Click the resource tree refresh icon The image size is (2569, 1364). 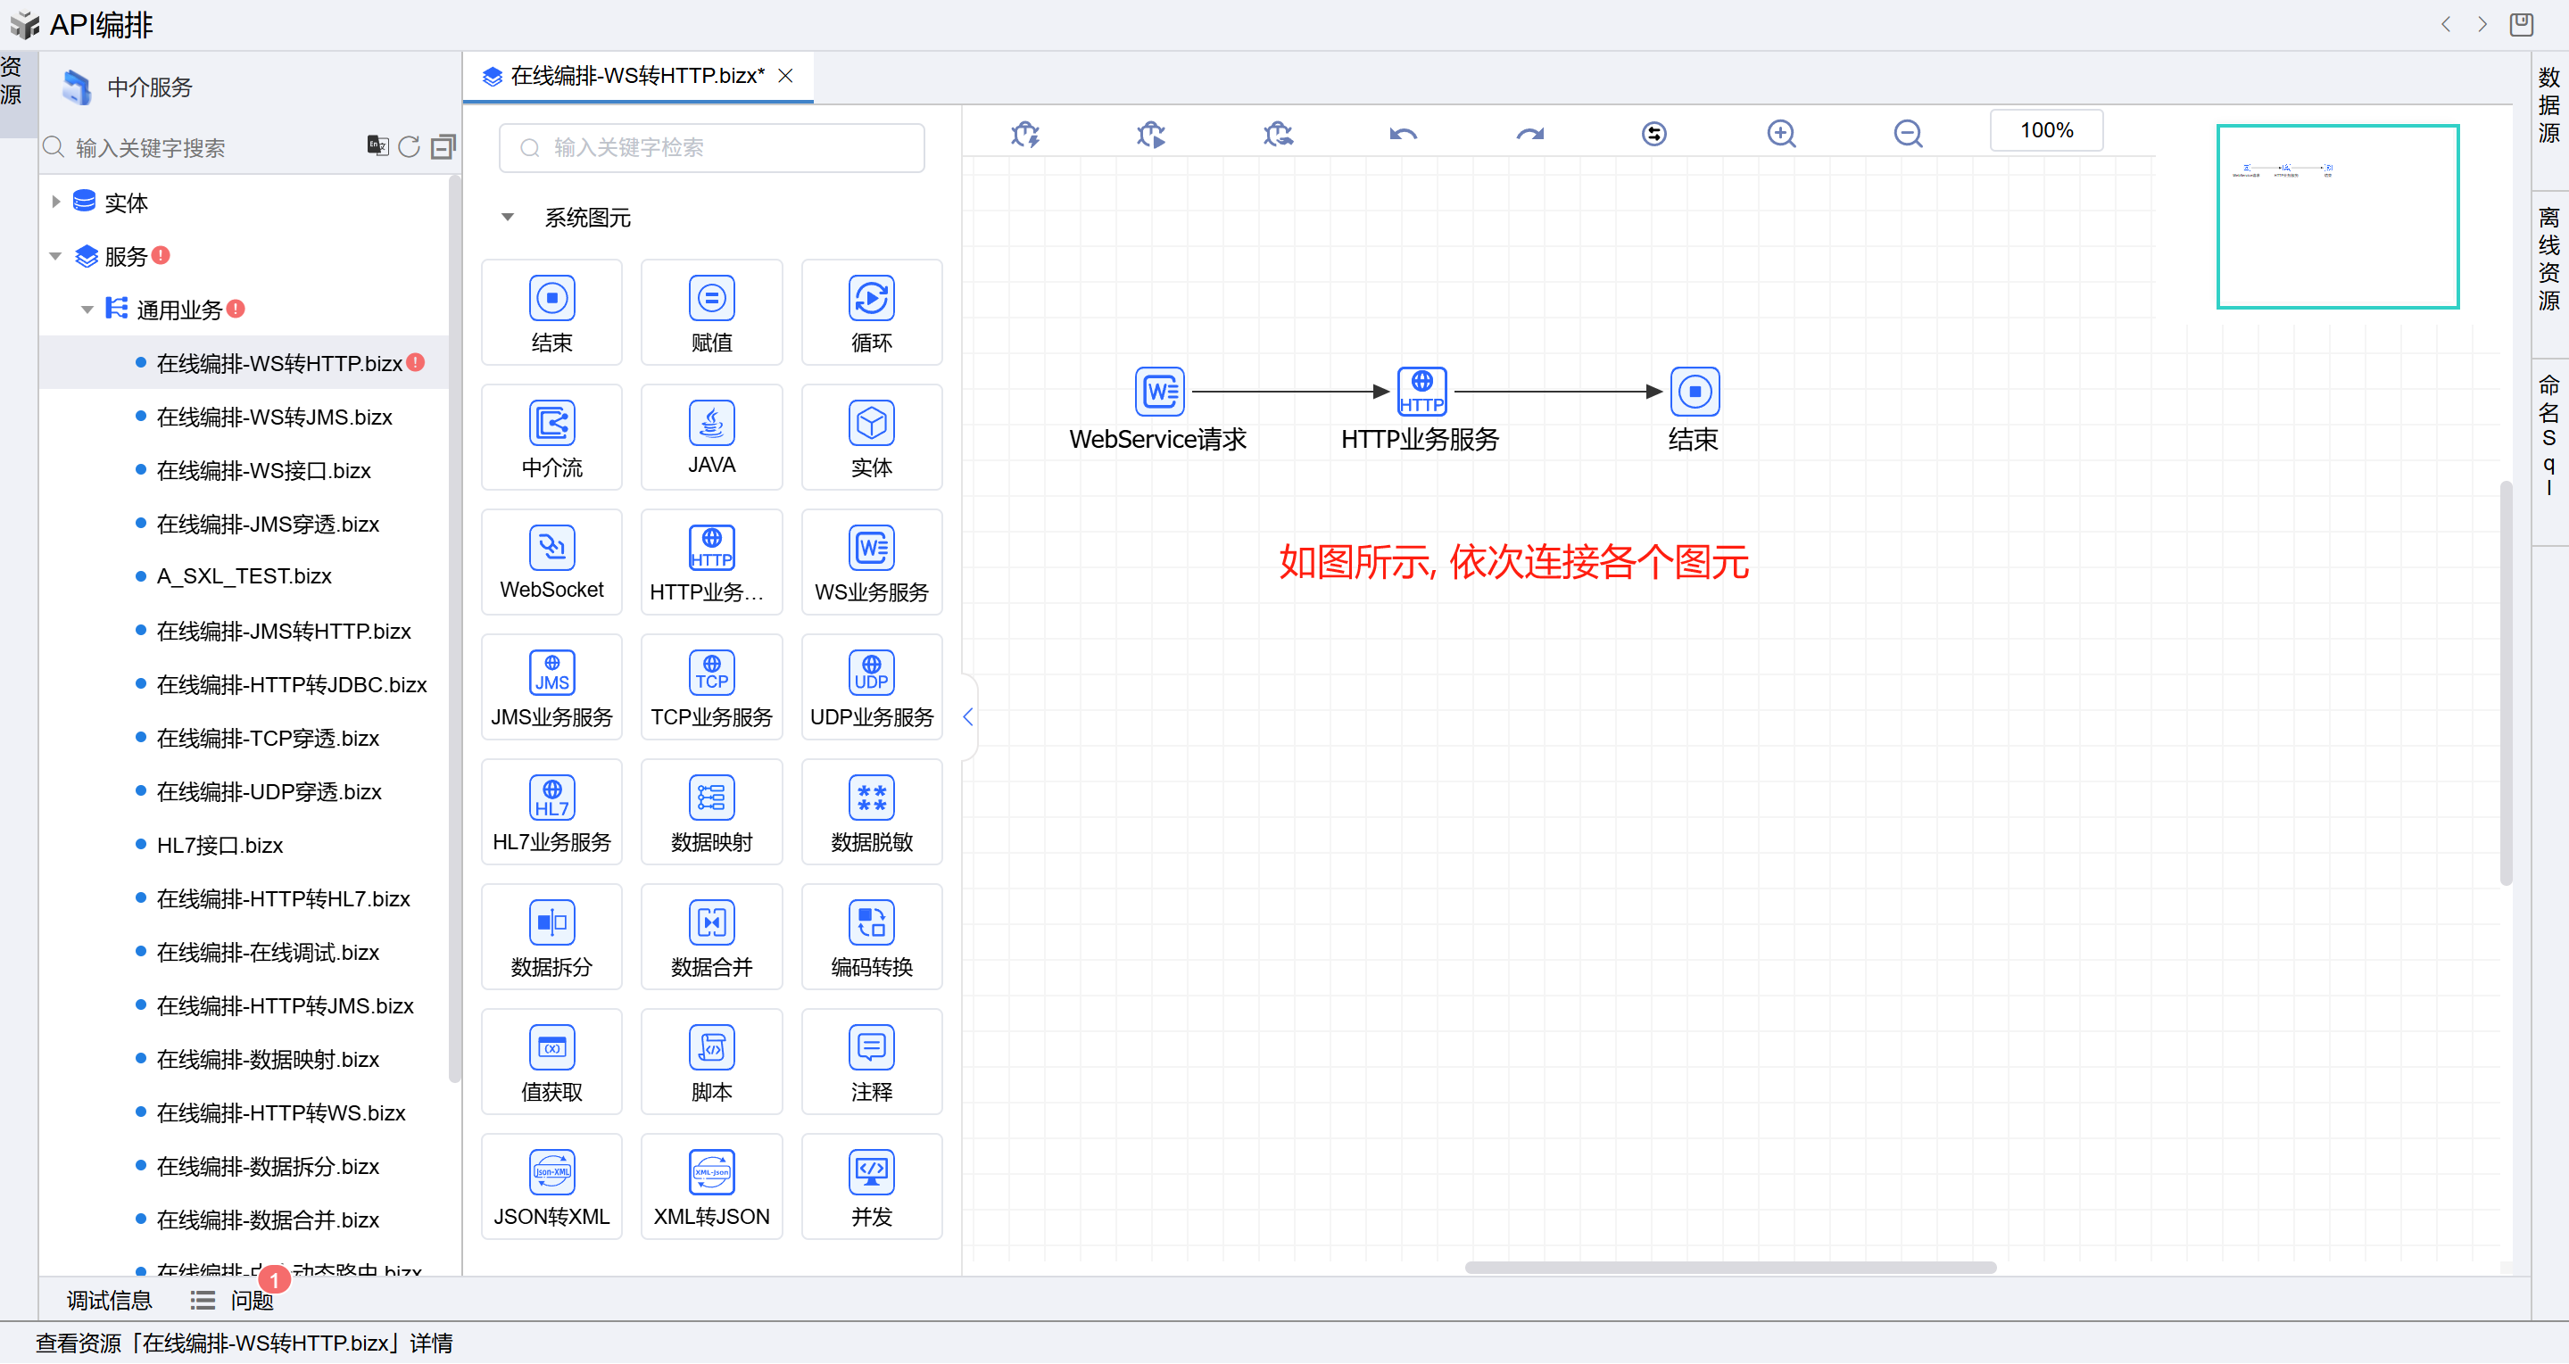point(409,147)
